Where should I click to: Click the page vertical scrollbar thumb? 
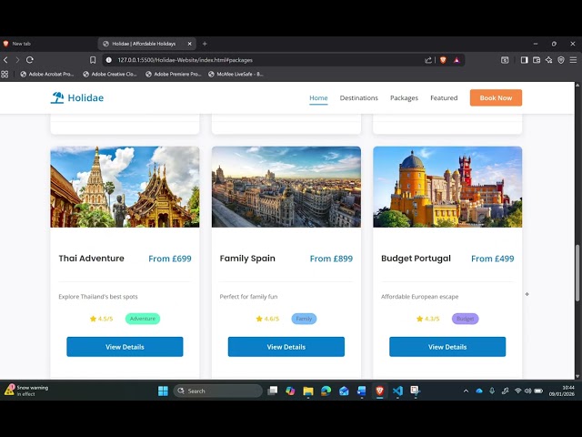click(x=577, y=273)
